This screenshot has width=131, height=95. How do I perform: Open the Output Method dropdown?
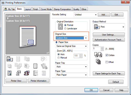tap(109, 27)
